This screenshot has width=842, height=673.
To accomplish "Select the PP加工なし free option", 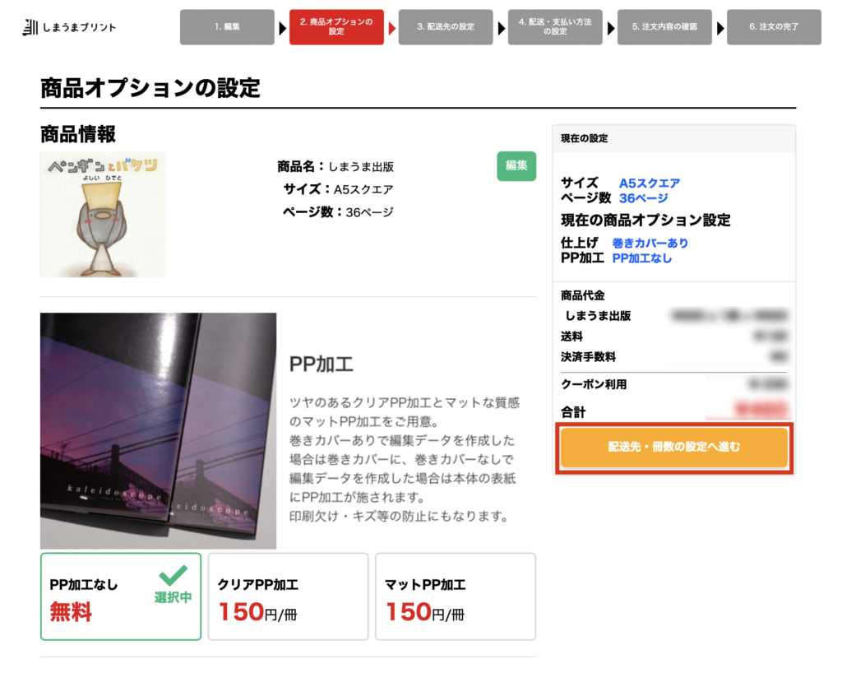I will pyautogui.click(x=121, y=596).
